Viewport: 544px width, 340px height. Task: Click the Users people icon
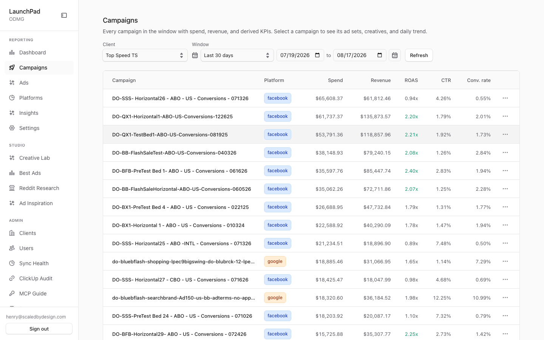12,248
